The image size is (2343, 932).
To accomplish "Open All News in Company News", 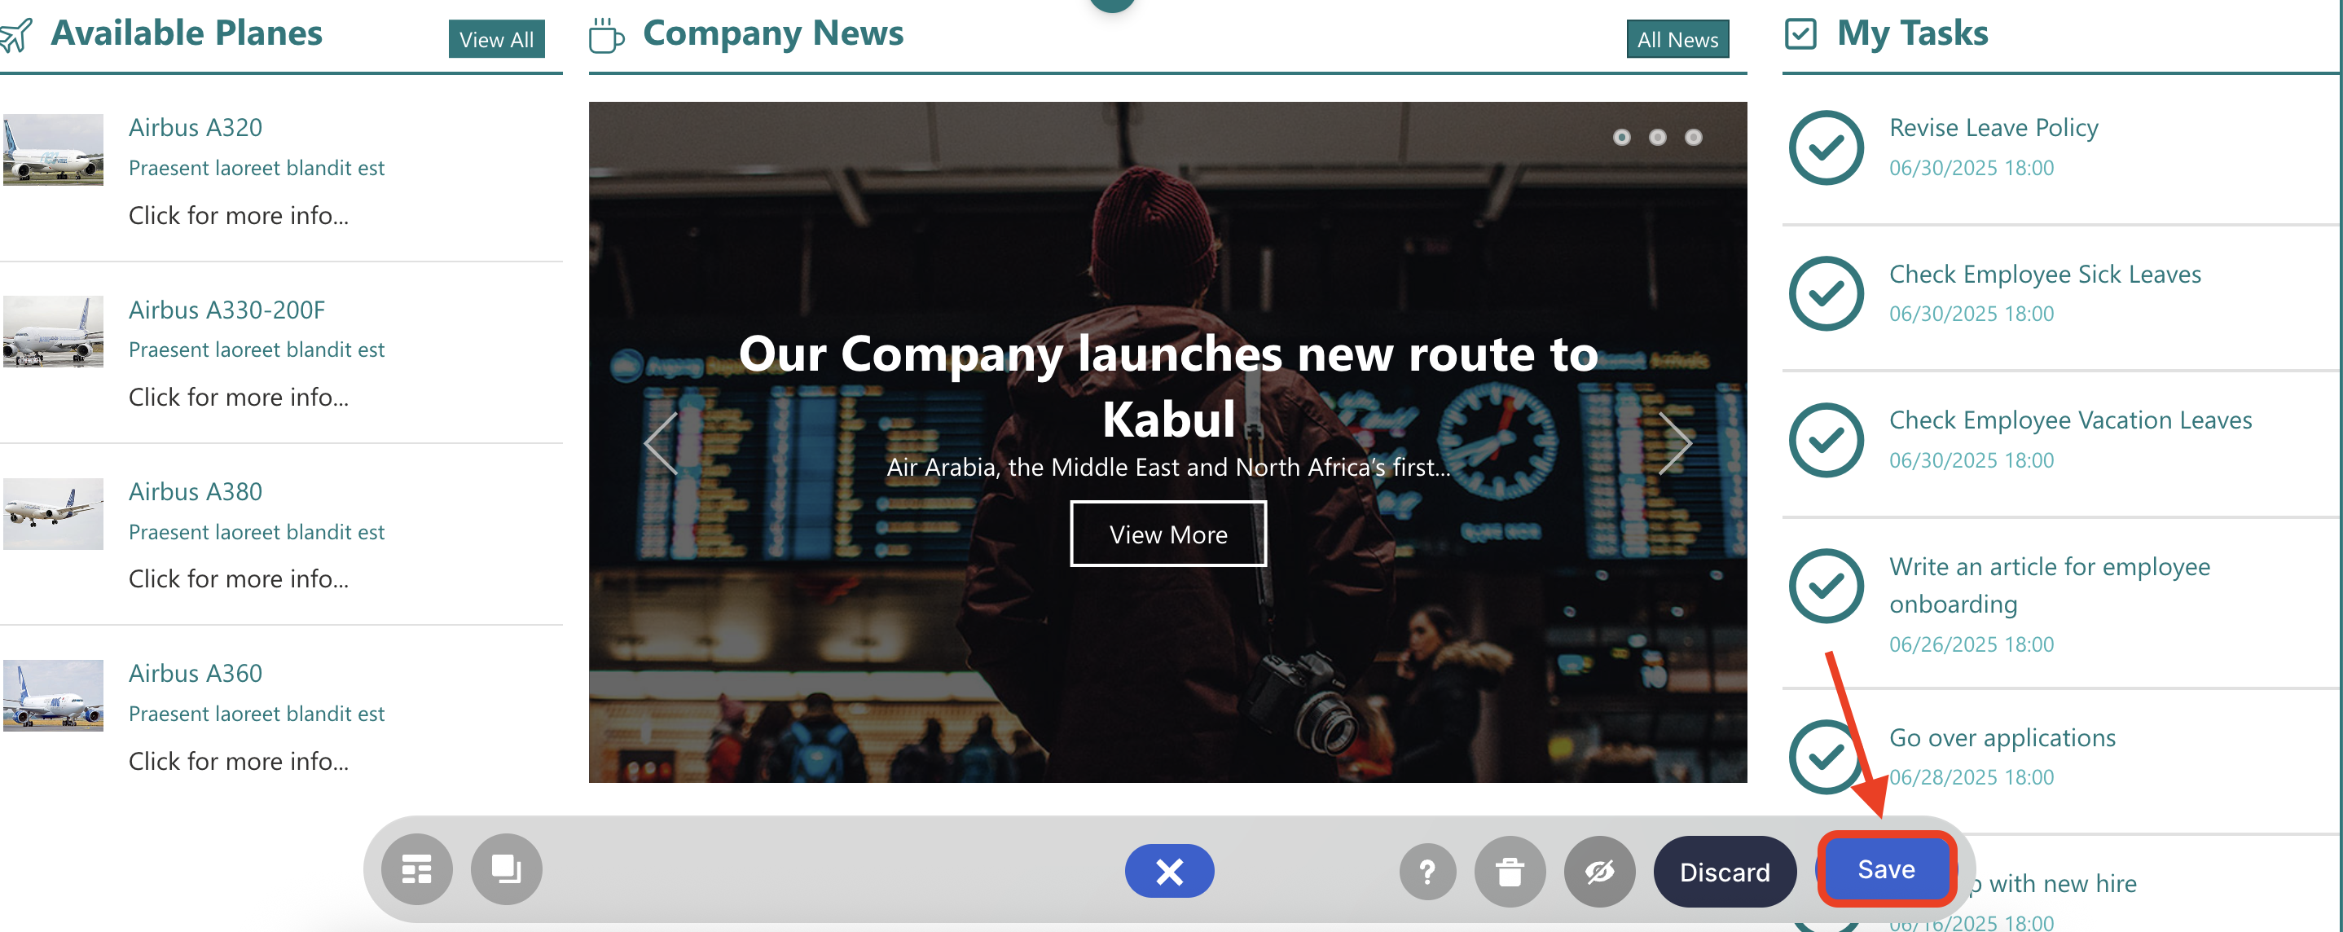I will [1677, 39].
